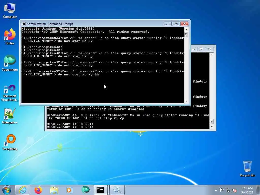Open Windows Explorer from the taskbar
The width and height of the screenshot is (260, 195).
coord(54,190)
